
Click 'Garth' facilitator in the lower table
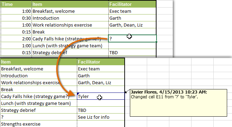point(101,76)
